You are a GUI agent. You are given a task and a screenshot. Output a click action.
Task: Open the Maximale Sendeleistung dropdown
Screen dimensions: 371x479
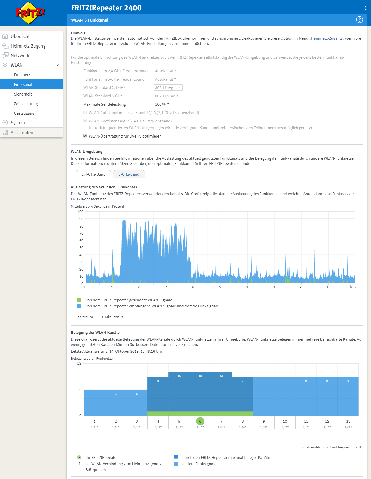(x=162, y=104)
